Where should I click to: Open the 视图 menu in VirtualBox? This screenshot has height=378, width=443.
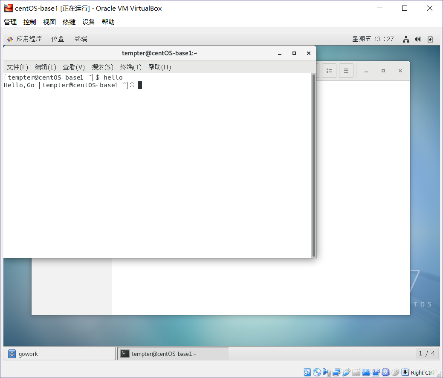(x=49, y=22)
